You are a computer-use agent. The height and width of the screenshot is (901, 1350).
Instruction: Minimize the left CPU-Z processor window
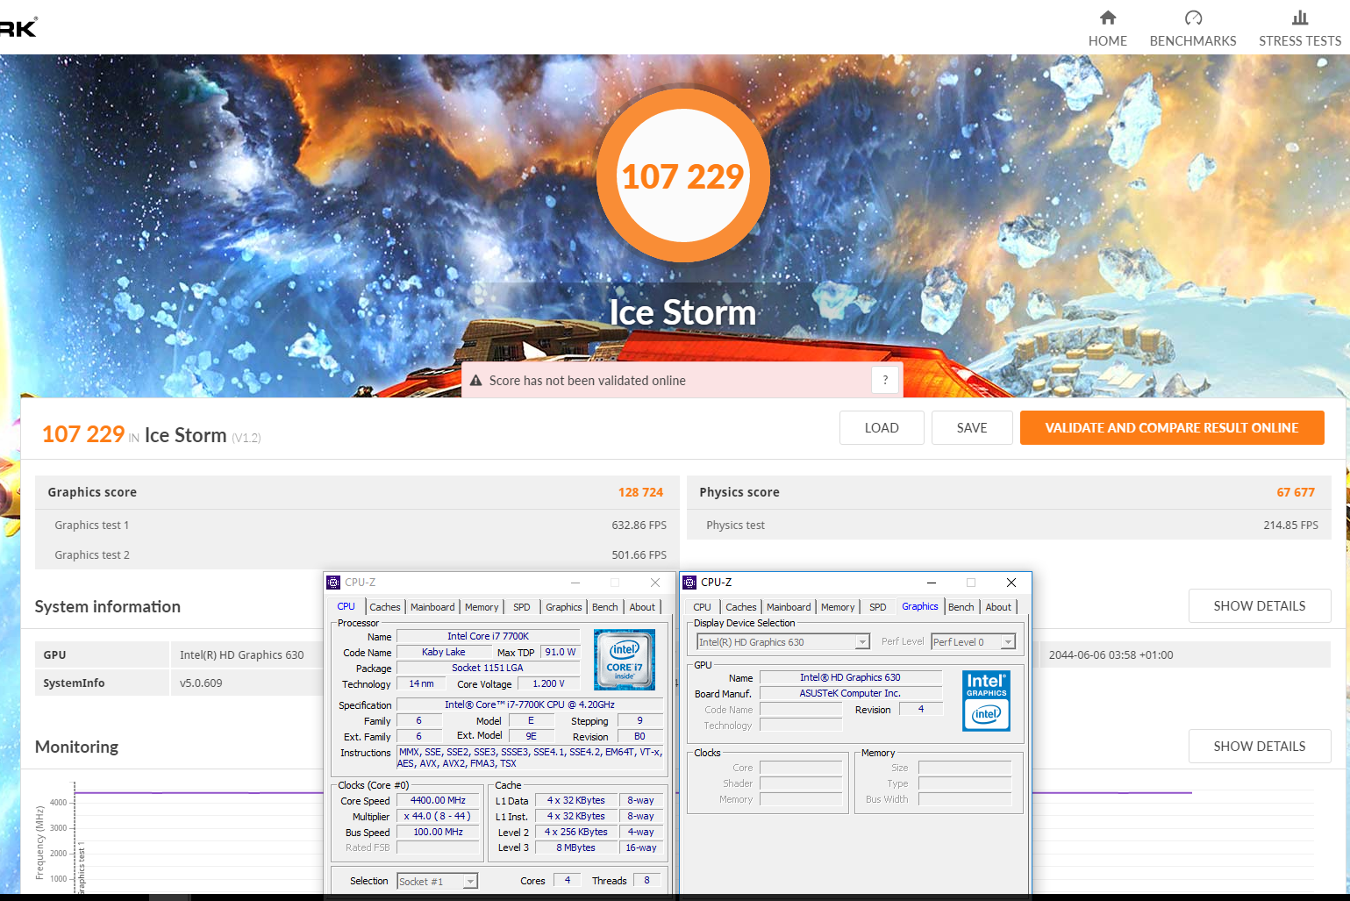pyautogui.click(x=575, y=583)
